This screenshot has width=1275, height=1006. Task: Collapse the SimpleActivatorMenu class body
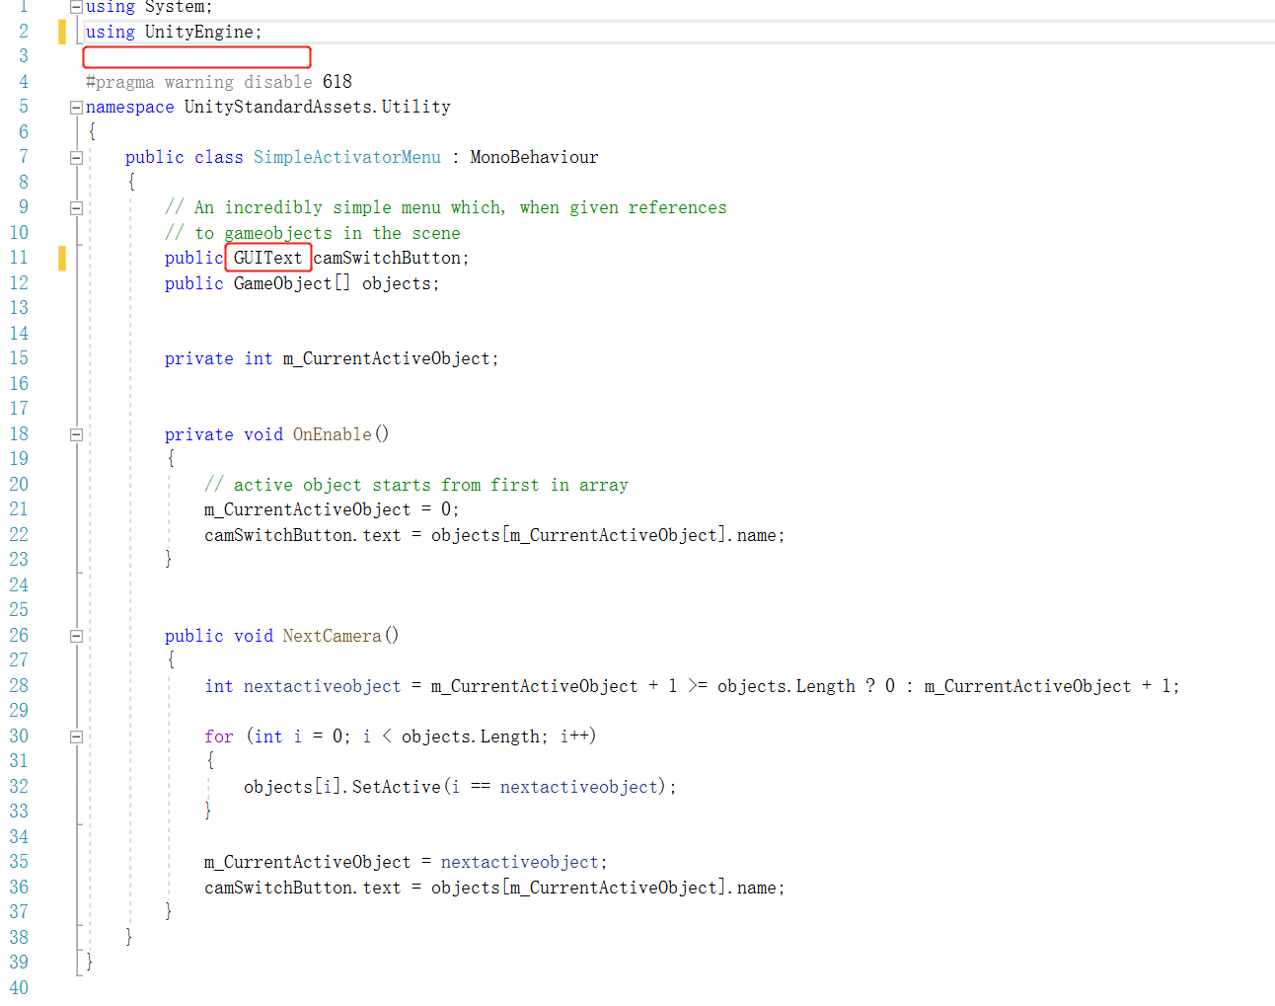[x=75, y=156]
